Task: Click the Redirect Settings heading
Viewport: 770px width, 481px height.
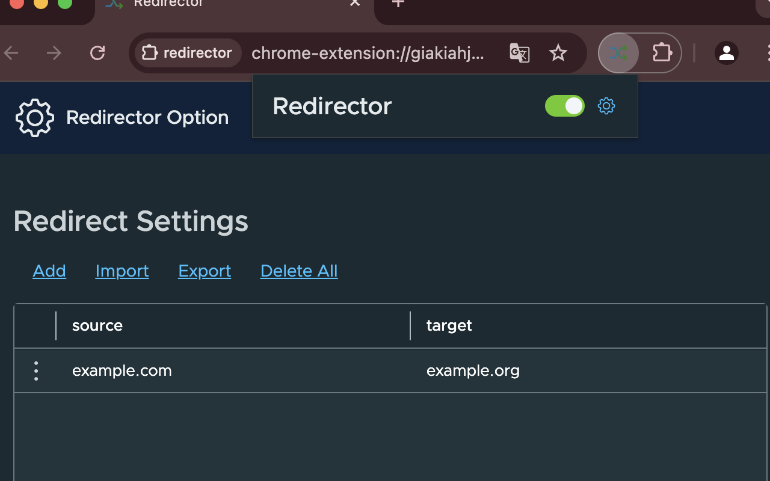Action: 131,221
